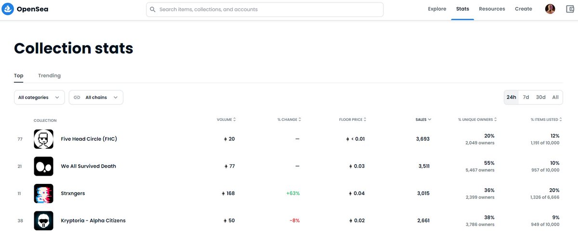This screenshot has height=234, width=578.
Task: Click the OpenSea wordmark text
Action: pos(32,9)
